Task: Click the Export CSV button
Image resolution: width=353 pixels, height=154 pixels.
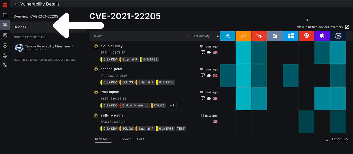Action: [337, 139]
